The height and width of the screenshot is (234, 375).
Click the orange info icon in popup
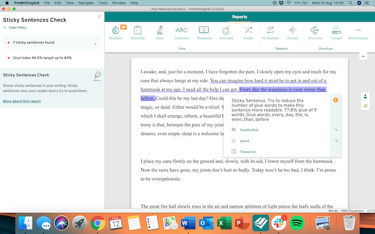tap(336, 100)
